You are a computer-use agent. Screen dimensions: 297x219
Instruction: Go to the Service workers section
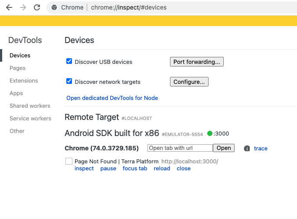(x=30, y=119)
